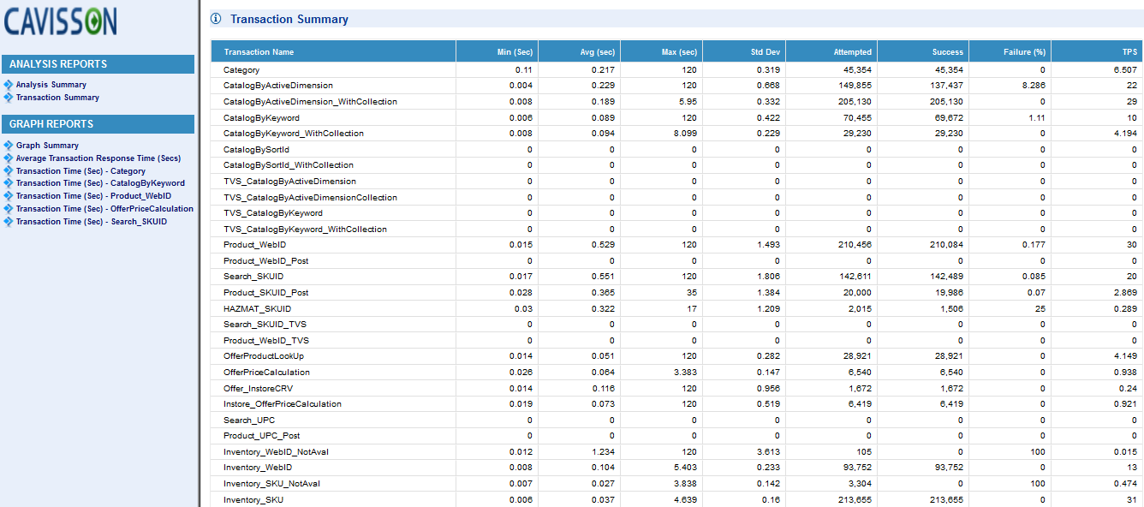
Task: Select the Inventory_SKU transaction name
Action: point(253,500)
